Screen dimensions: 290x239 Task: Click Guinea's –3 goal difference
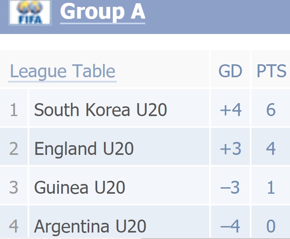click(x=230, y=187)
